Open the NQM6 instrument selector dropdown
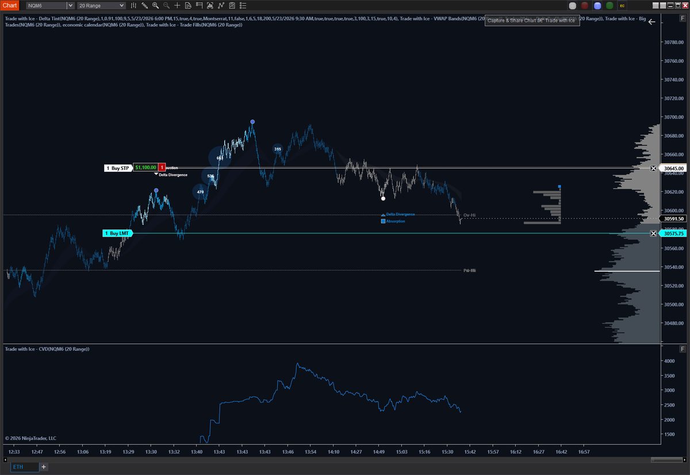 (x=70, y=5)
